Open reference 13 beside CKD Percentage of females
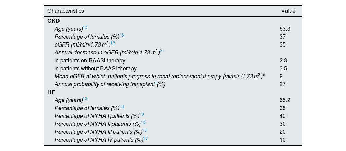Image resolution: width=346 pixels, height=151 pixels. (121, 35)
